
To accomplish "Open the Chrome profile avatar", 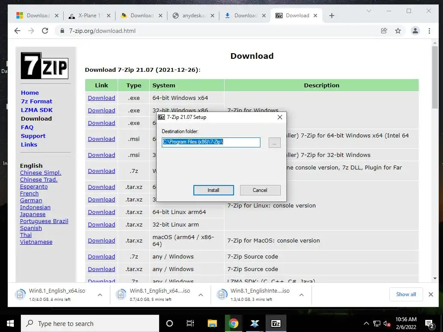I will (415, 31).
